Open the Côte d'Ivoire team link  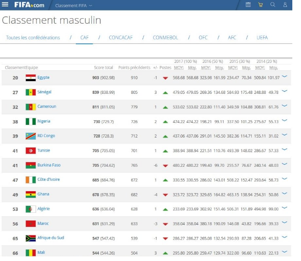coord(48,179)
